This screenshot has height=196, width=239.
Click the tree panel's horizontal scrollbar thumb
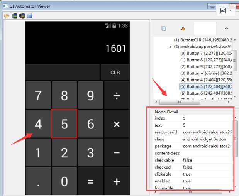click(180, 102)
